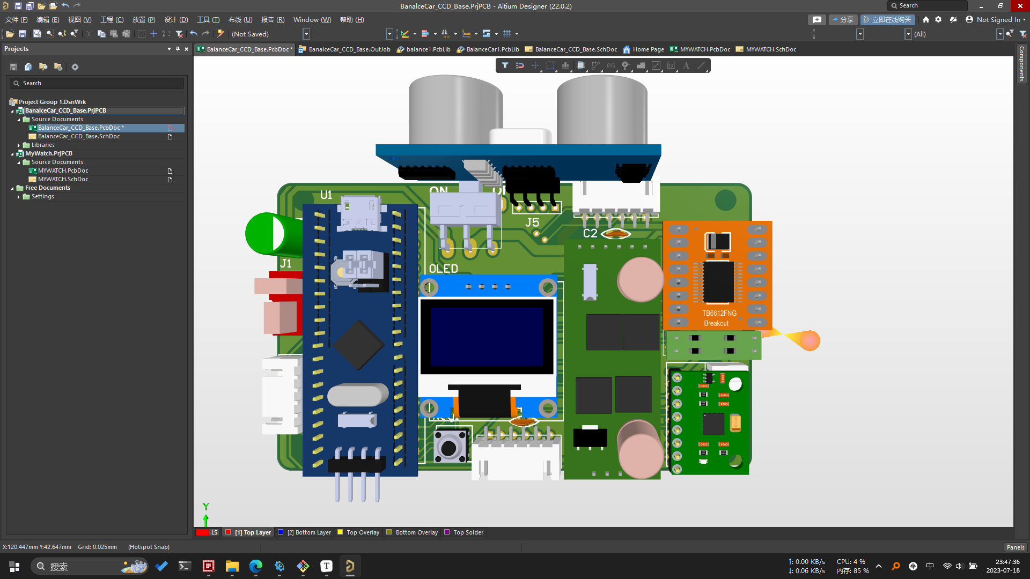Switch to the Home Page tab
1030x579 pixels.
click(643, 49)
